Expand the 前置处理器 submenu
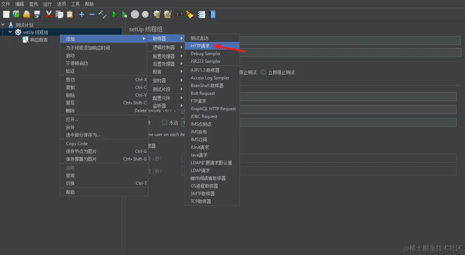 166,56
